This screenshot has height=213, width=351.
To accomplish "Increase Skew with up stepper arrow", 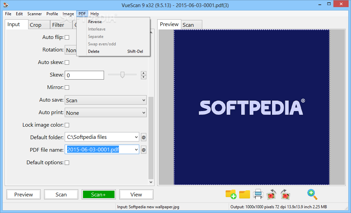I will tap(144, 73).
